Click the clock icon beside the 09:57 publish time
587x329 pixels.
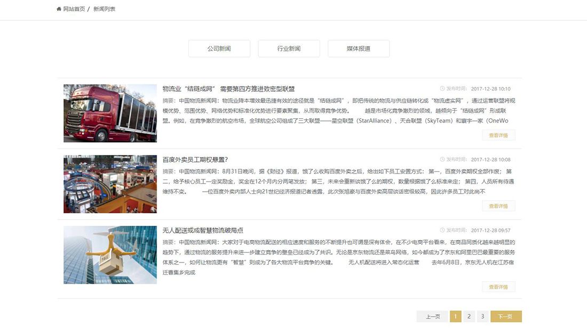pyautogui.click(x=442, y=231)
